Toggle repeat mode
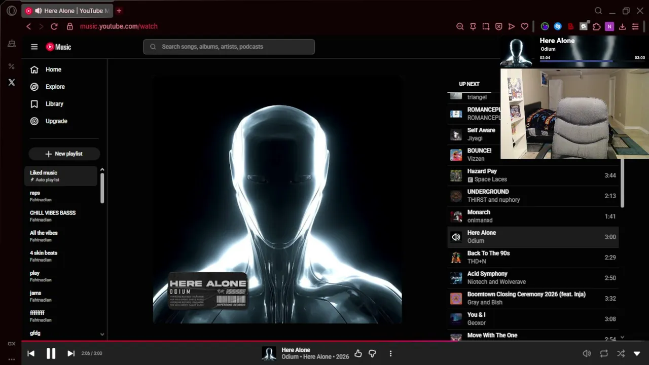The image size is (649, 365). (604, 353)
